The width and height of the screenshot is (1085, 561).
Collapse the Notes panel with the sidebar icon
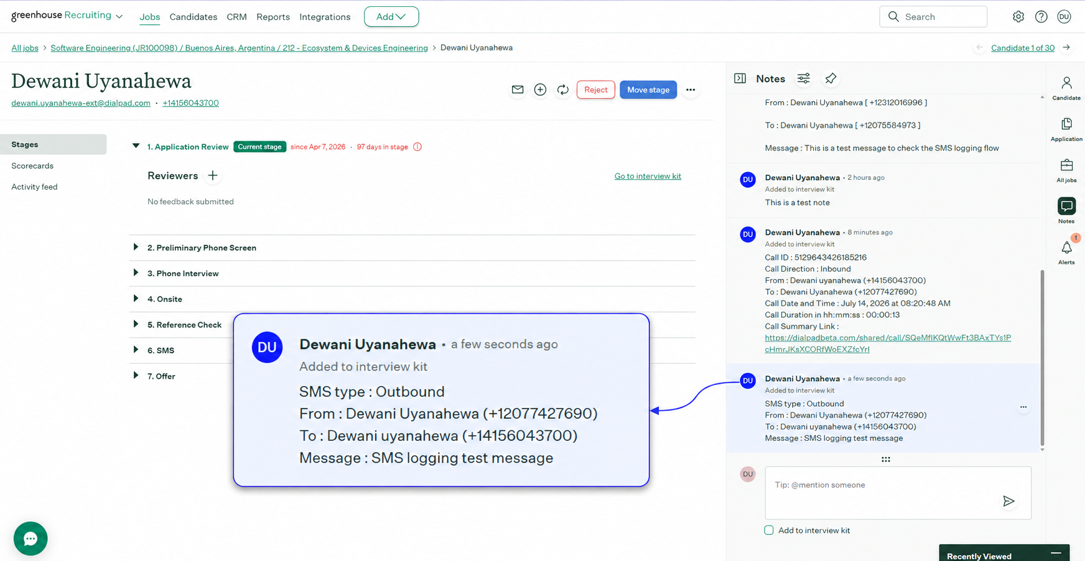pyautogui.click(x=740, y=78)
